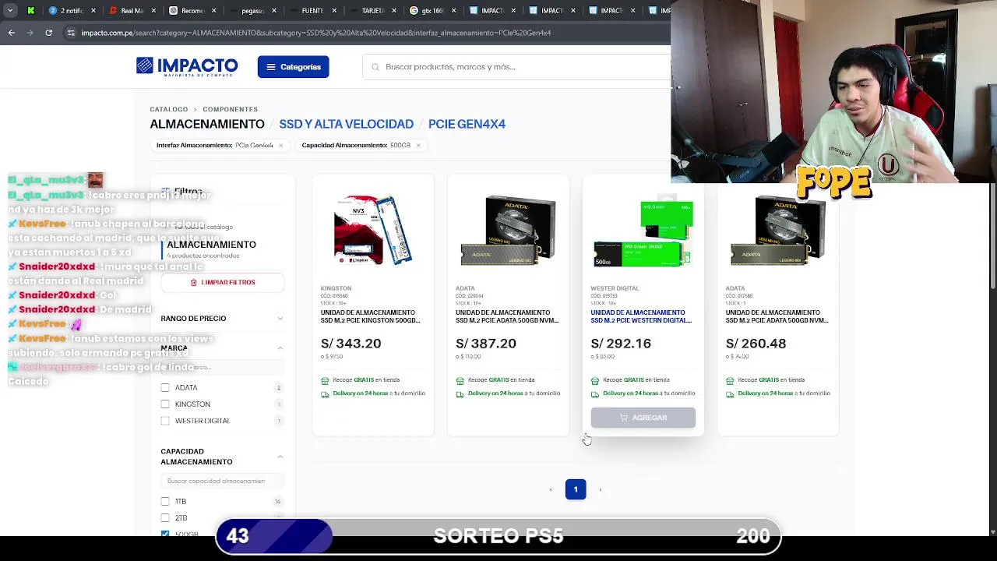
Task: Click the AGREGAR button on Wester Digital card
Action: [643, 418]
